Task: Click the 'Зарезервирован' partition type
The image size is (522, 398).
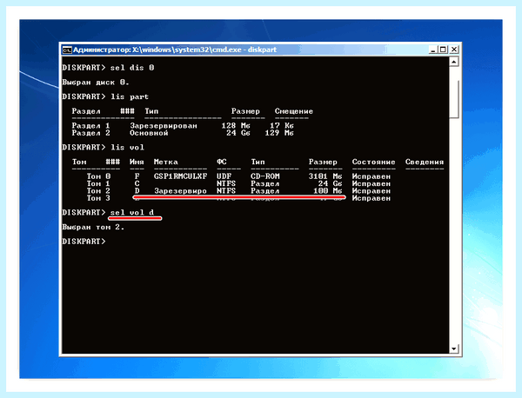Action: click(164, 126)
